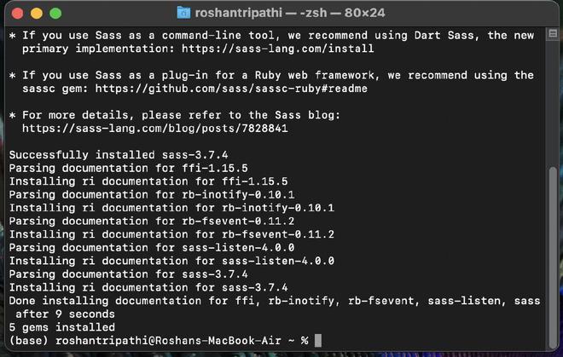Minimize the Terminal window with yellow button

[x=37, y=14]
